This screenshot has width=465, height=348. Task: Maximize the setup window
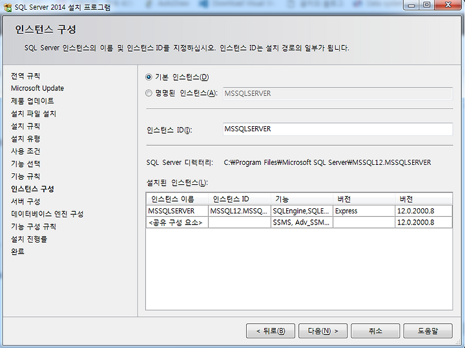[426, 5]
